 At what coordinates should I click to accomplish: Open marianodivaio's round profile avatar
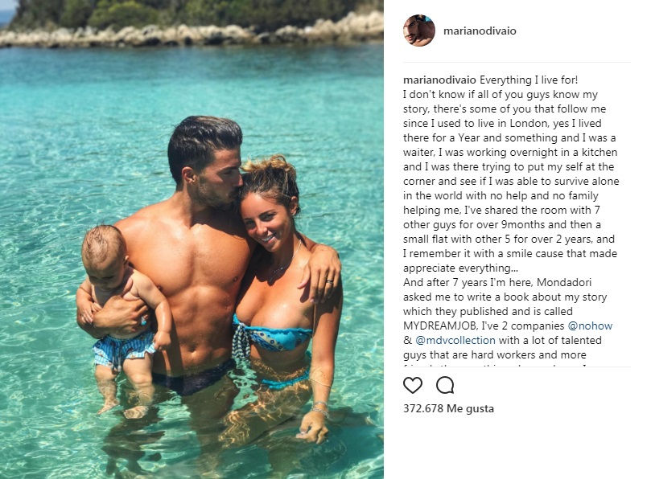tap(419, 31)
